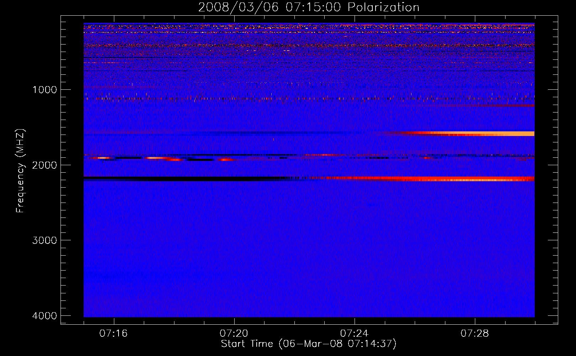The image size is (576, 356).
Task: Click the 2000 frequency tick label
Action: point(44,165)
